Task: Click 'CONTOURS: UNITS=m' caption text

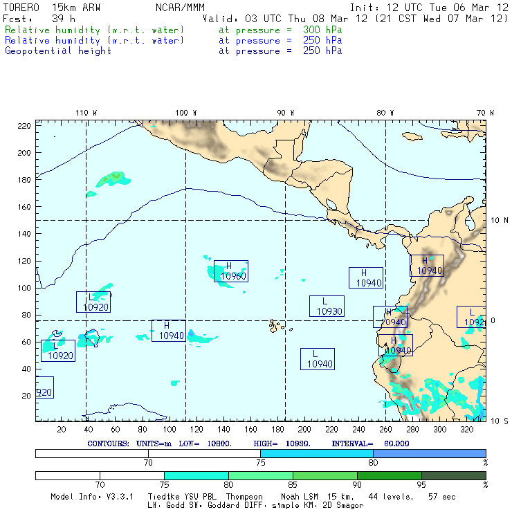Action: pyautogui.click(x=129, y=444)
